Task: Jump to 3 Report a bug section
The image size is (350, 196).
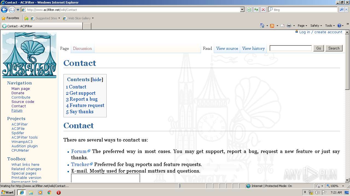Action: (82, 99)
